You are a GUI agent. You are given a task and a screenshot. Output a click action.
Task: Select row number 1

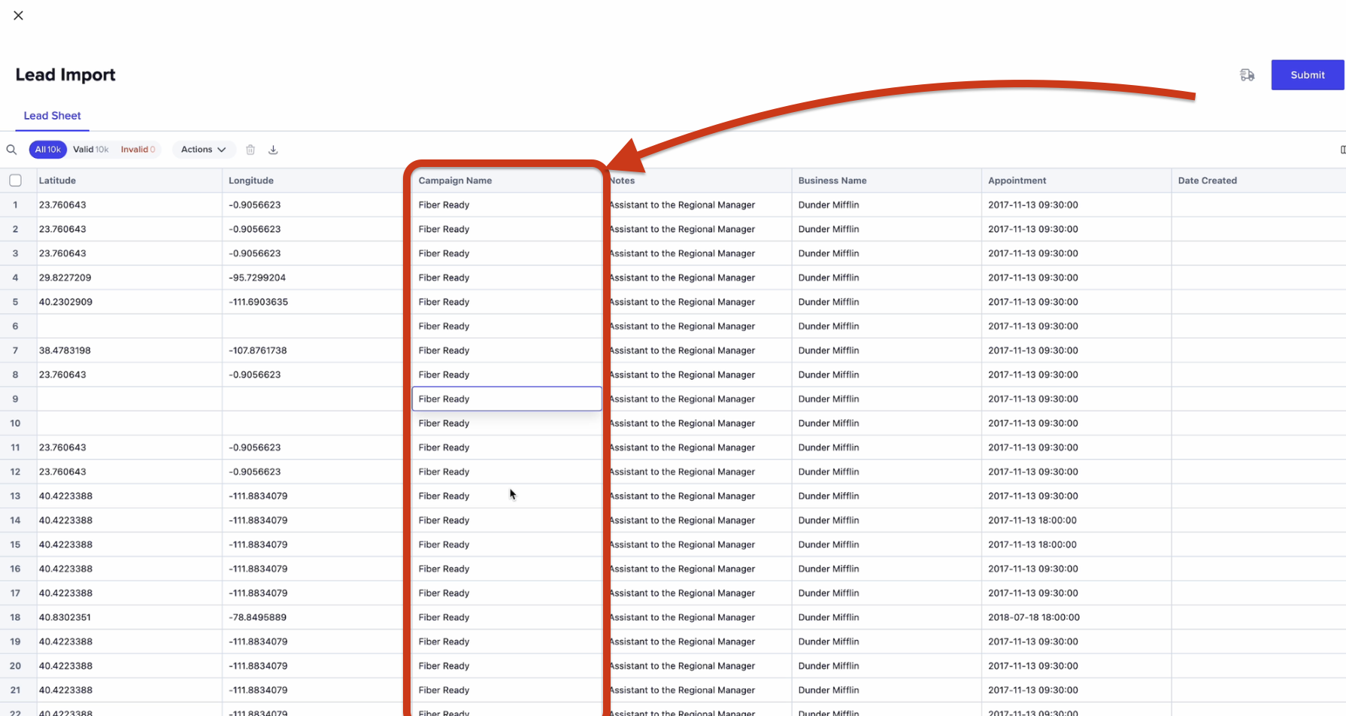pos(15,205)
